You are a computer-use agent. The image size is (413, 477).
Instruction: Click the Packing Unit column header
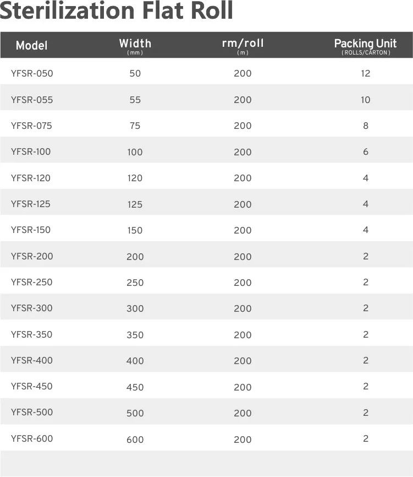pyautogui.click(x=365, y=44)
